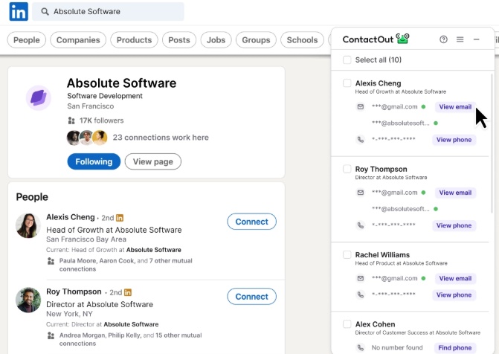This screenshot has height=354, width=499.
Task: Tick the Alexis Cheng checkbox in ContactOut
Action: [347, 83]
